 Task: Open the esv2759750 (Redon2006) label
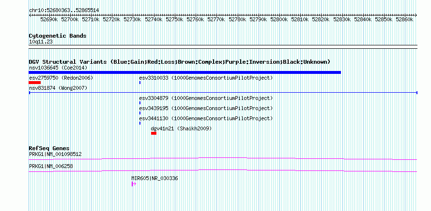pyautogui.click(x=61, y=78)
